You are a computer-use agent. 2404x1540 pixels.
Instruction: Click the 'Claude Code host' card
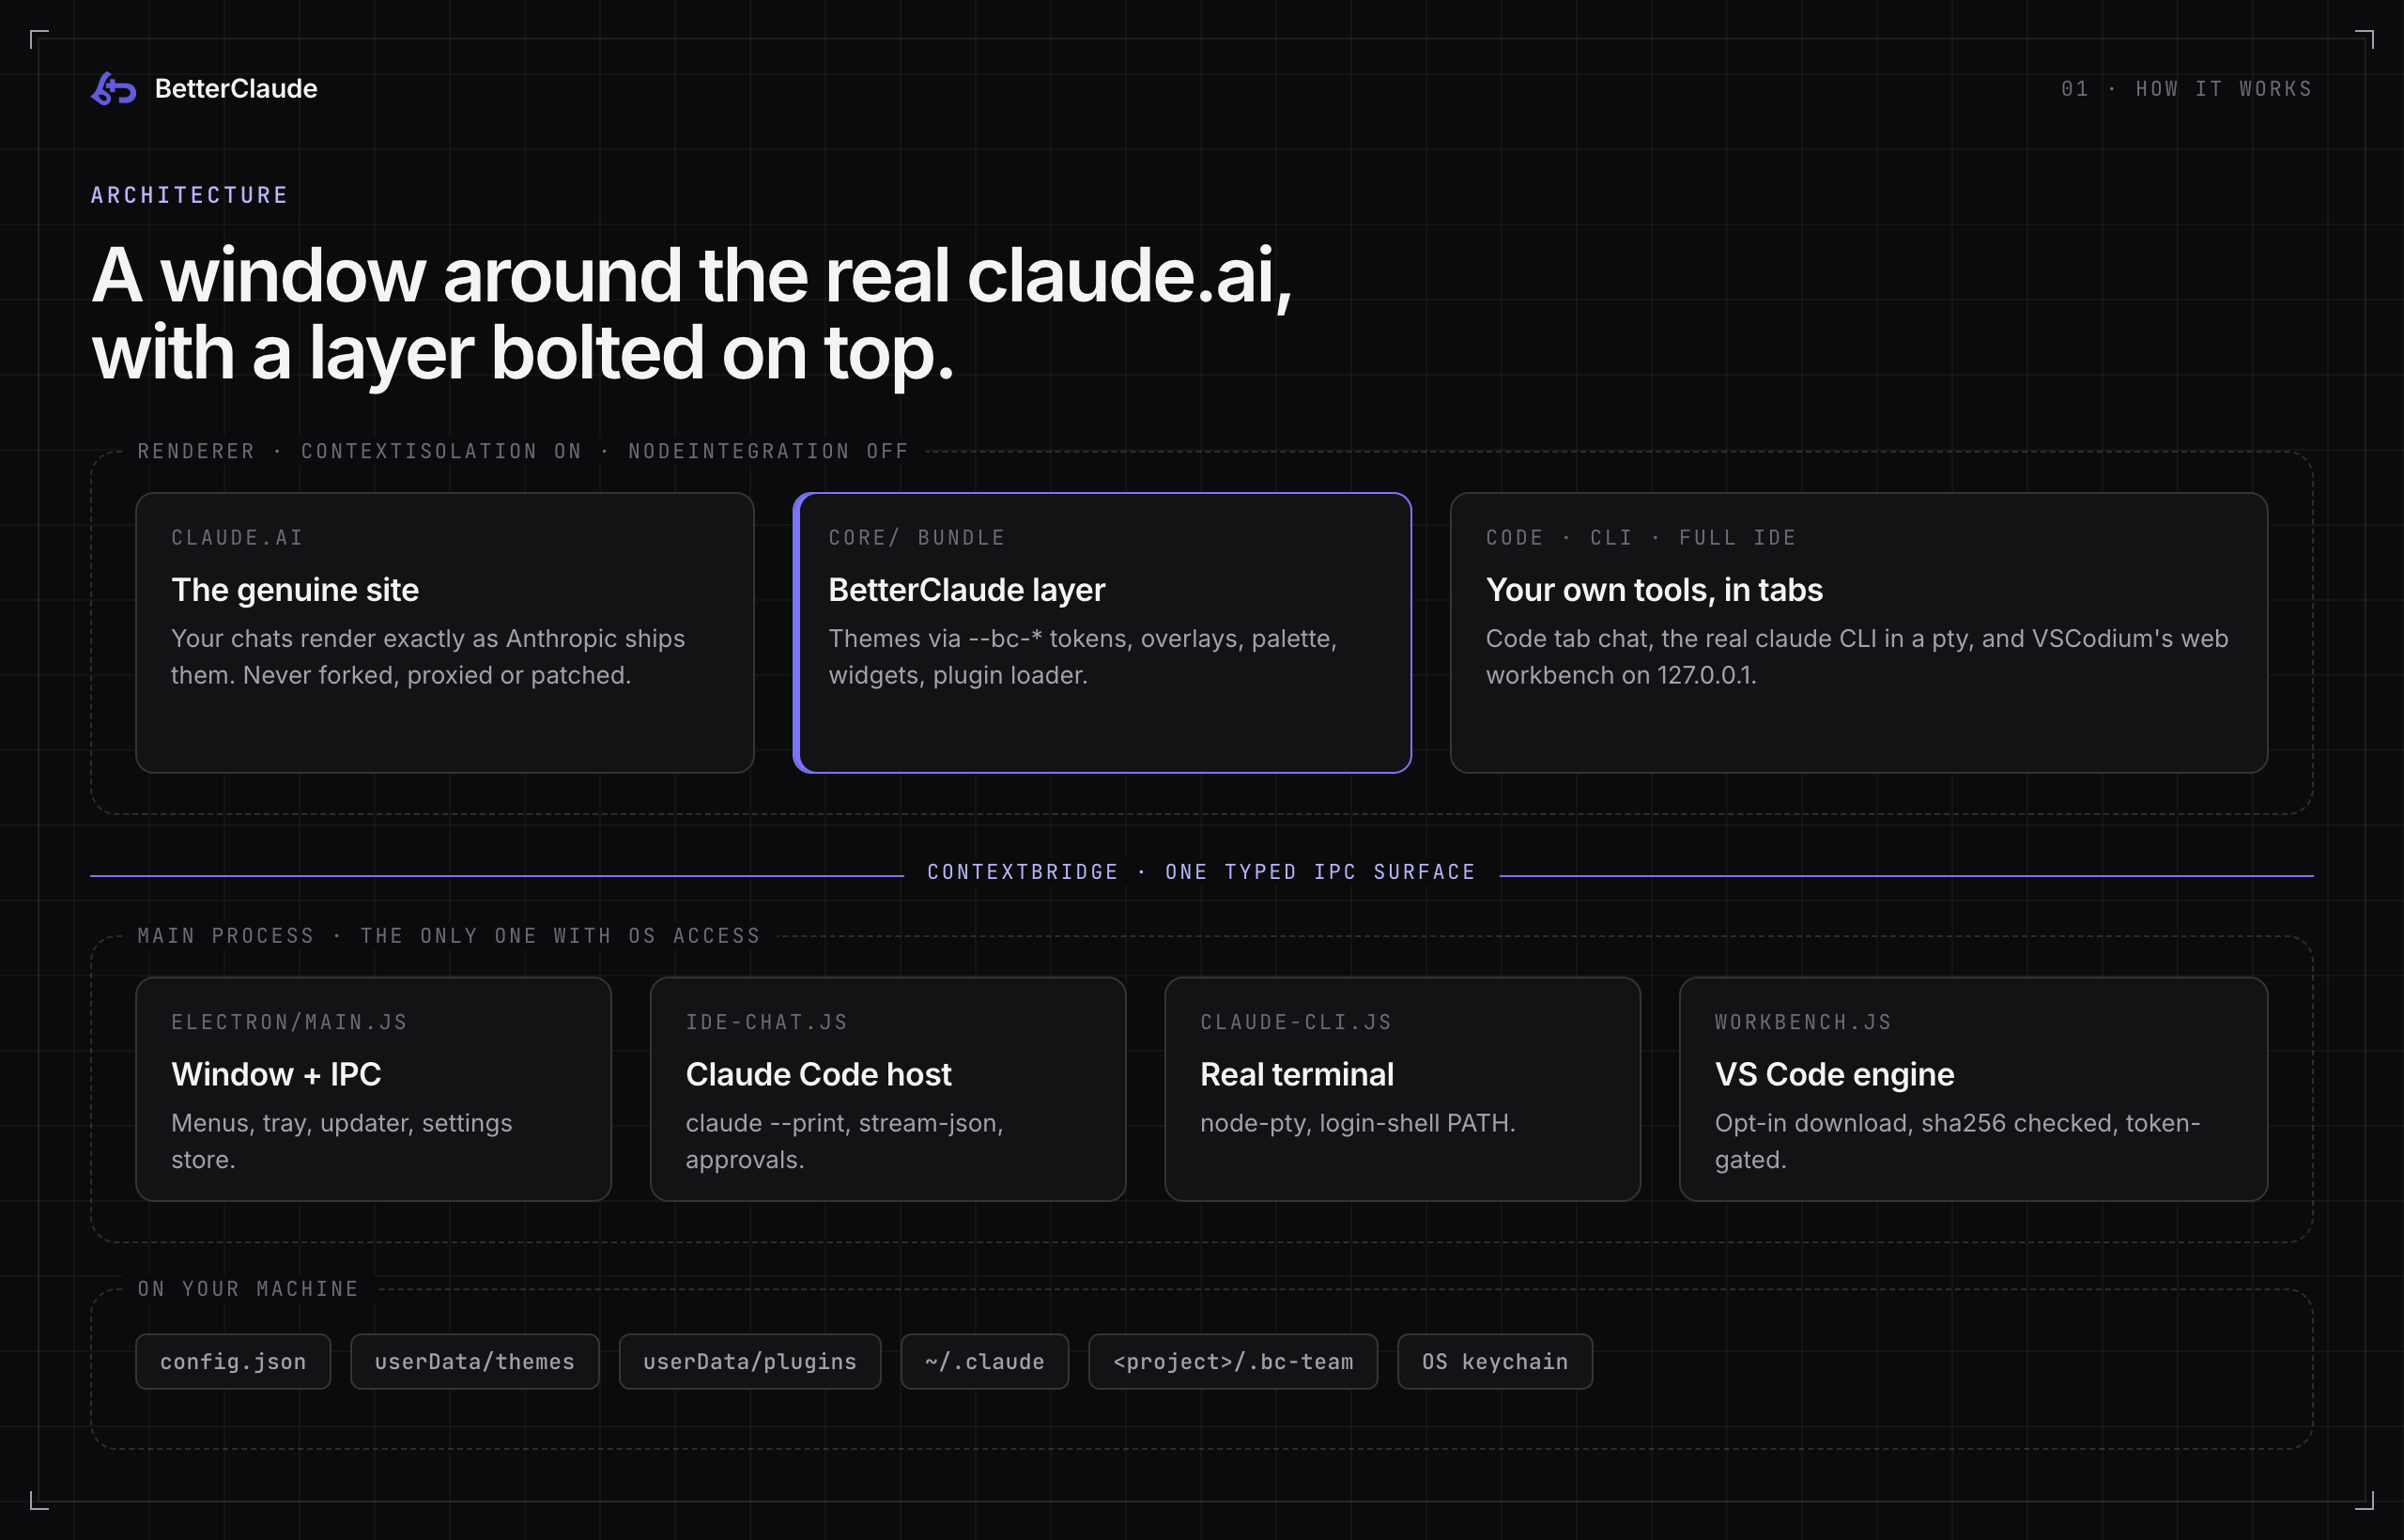[x=888, y=1089]
